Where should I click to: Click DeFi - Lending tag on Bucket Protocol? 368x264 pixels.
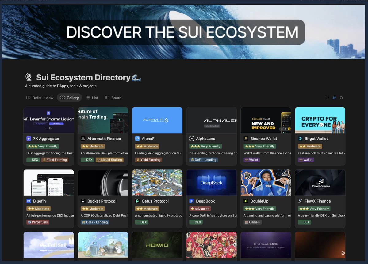coord(95,222)
